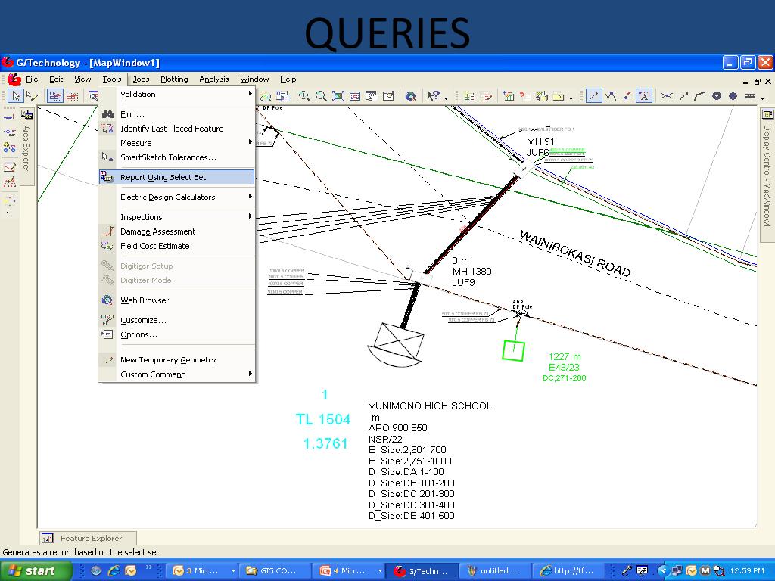Toggle the highlighted select-set toolbar button
Viewport: 775px width, 581px height.
(55, 96)
